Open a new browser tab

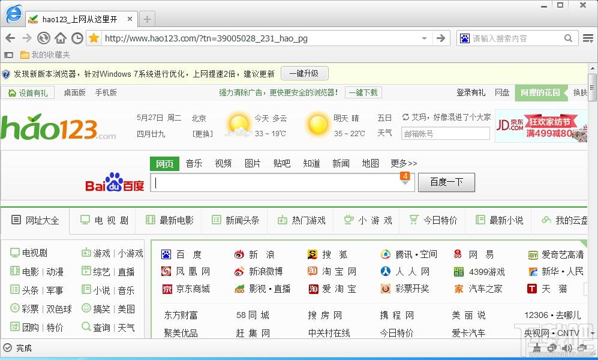pos(147,19)
